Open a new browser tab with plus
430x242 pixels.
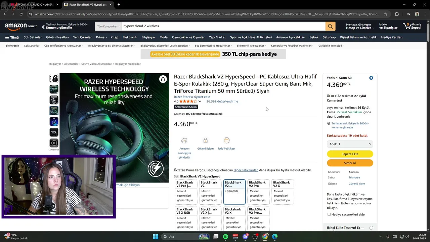tap(119, 5)
